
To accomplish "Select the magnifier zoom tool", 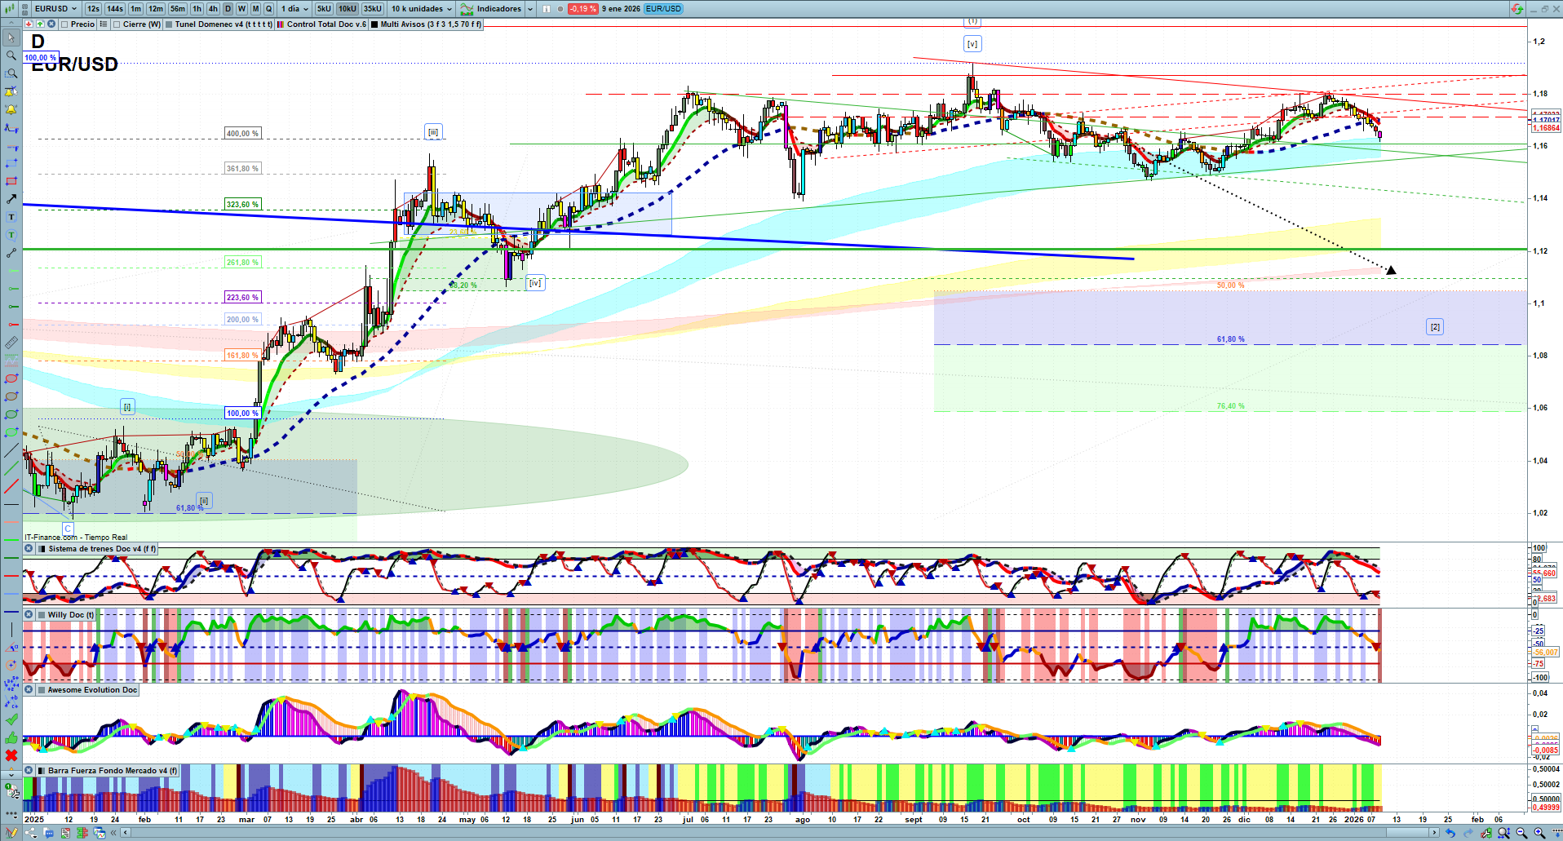I will (x=11, y=55).
